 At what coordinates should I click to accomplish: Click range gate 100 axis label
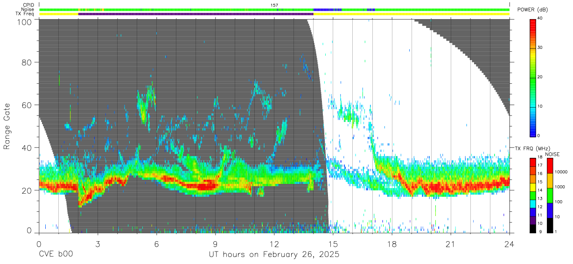[25, 21]
